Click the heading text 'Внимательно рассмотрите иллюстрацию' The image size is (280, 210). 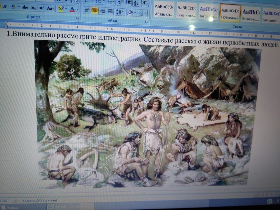click(x=76, y=36)
